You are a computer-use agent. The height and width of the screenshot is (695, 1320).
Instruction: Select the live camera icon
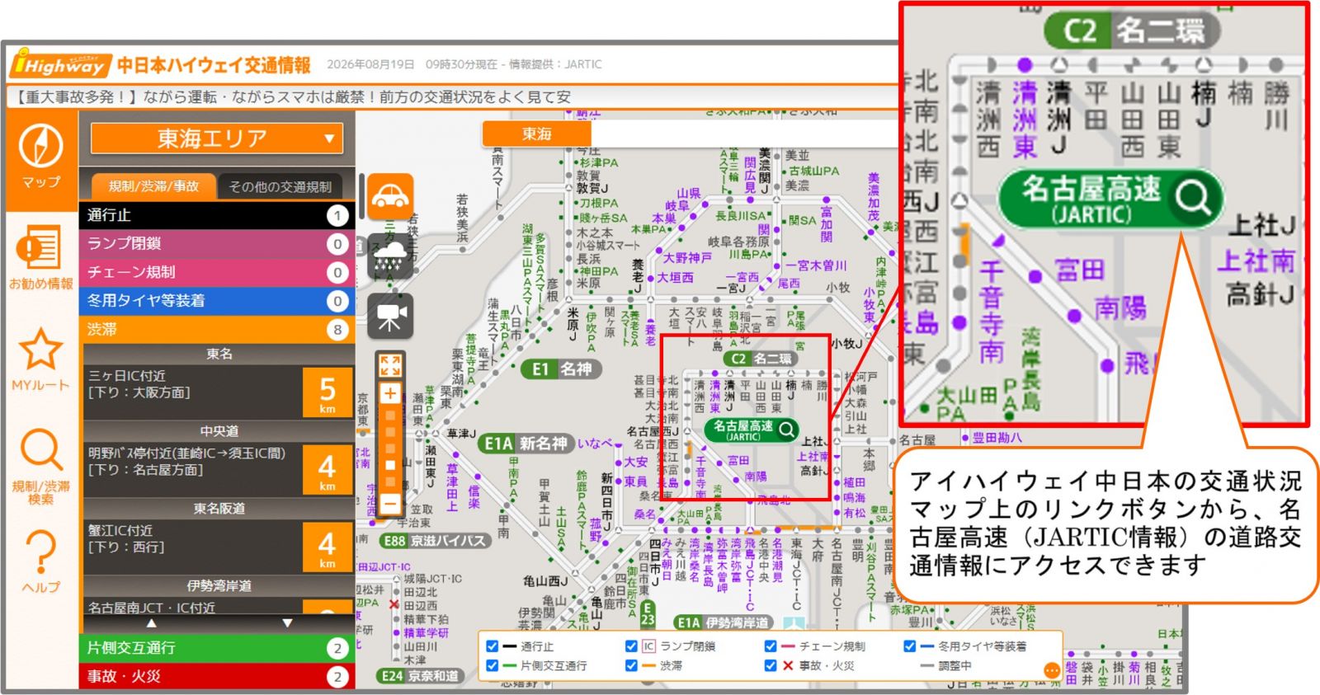pos(390,317)
